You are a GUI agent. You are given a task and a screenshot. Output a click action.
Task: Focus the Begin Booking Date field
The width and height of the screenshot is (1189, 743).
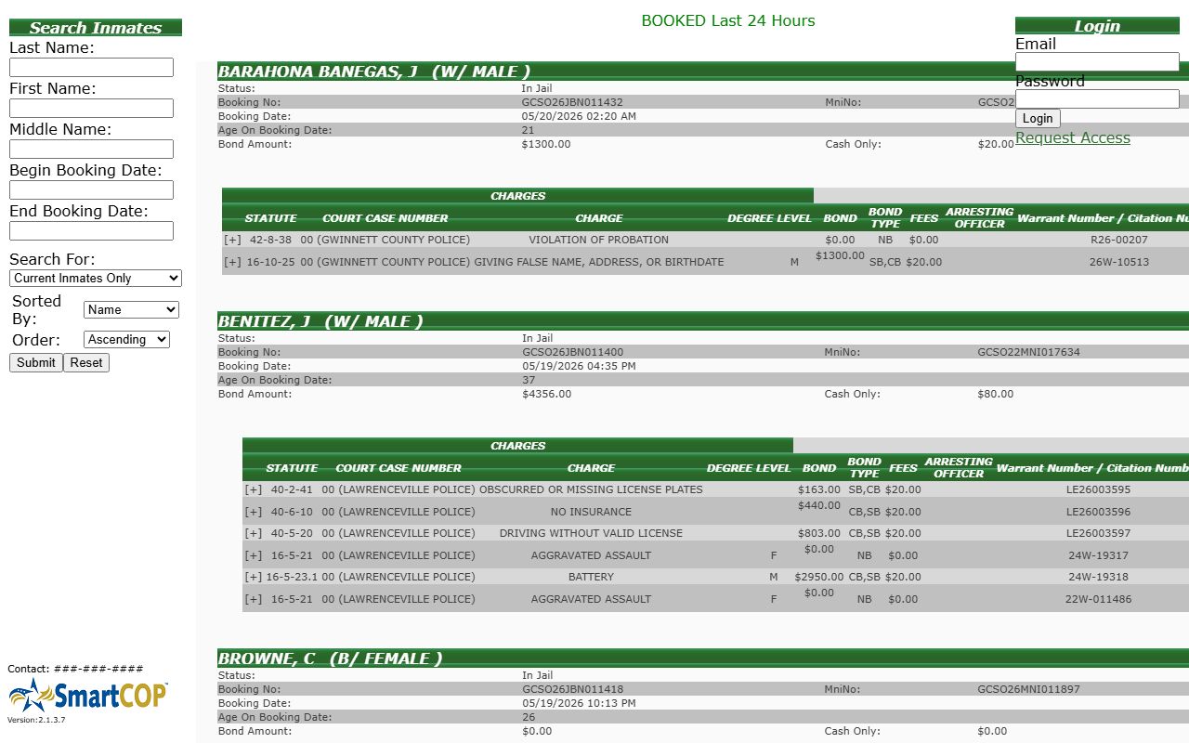click(x=91, y=190)
